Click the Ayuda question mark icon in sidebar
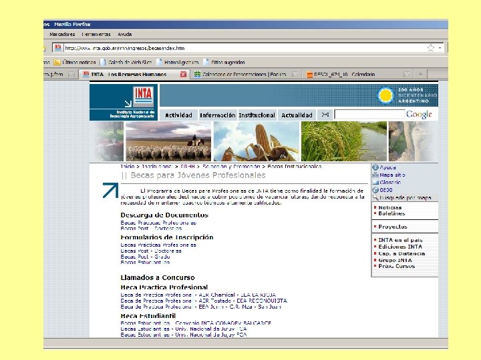The height and width of the screenshot is (360, 481). (375, 167)
